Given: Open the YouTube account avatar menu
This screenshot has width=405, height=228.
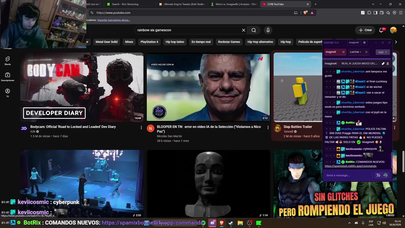Looking at the screenshot, I should coord(393,30).
